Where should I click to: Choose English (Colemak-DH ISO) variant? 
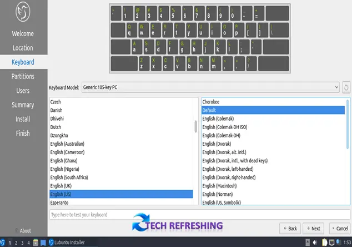click(x=273, y=127)
